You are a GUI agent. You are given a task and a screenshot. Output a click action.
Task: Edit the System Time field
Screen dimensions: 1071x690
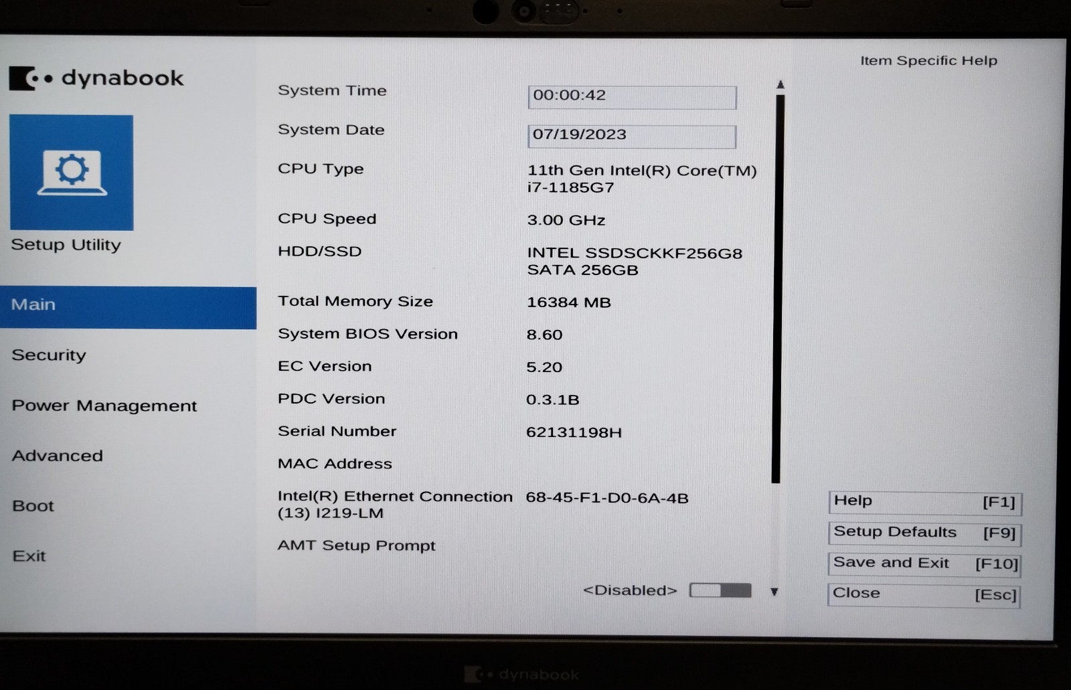(632, 97)
